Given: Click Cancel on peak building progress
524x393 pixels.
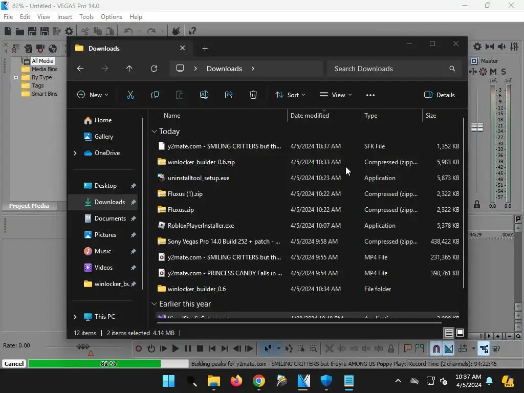Looking at the screenshot, I should point(14,364).
